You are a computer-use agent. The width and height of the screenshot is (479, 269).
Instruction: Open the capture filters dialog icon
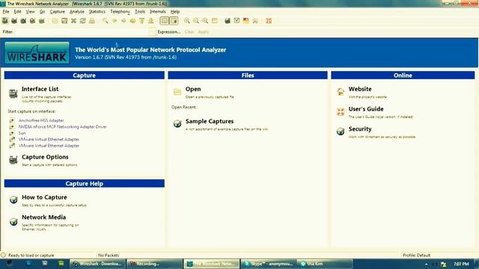tap(228, 21)
